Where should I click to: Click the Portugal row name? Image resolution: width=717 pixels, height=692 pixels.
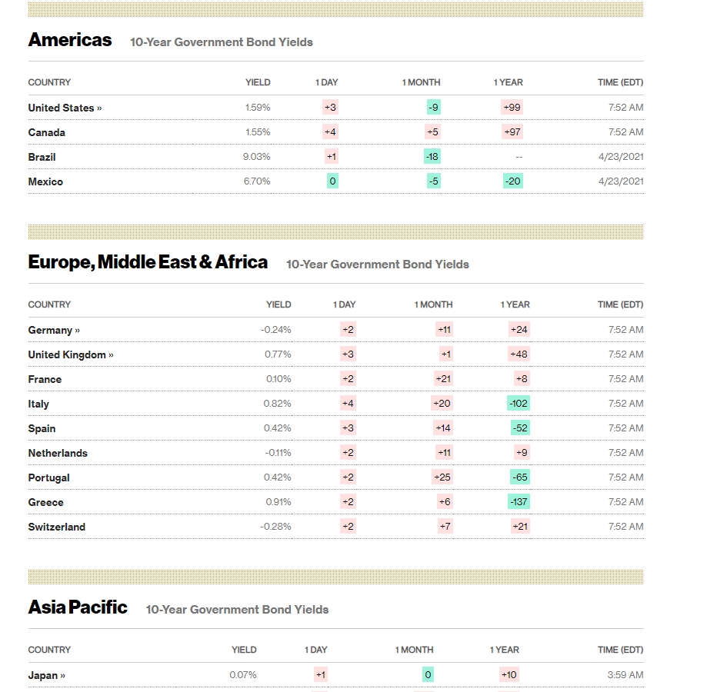(x=48, y=477)
